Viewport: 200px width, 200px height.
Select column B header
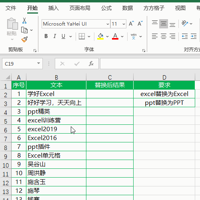56,77
